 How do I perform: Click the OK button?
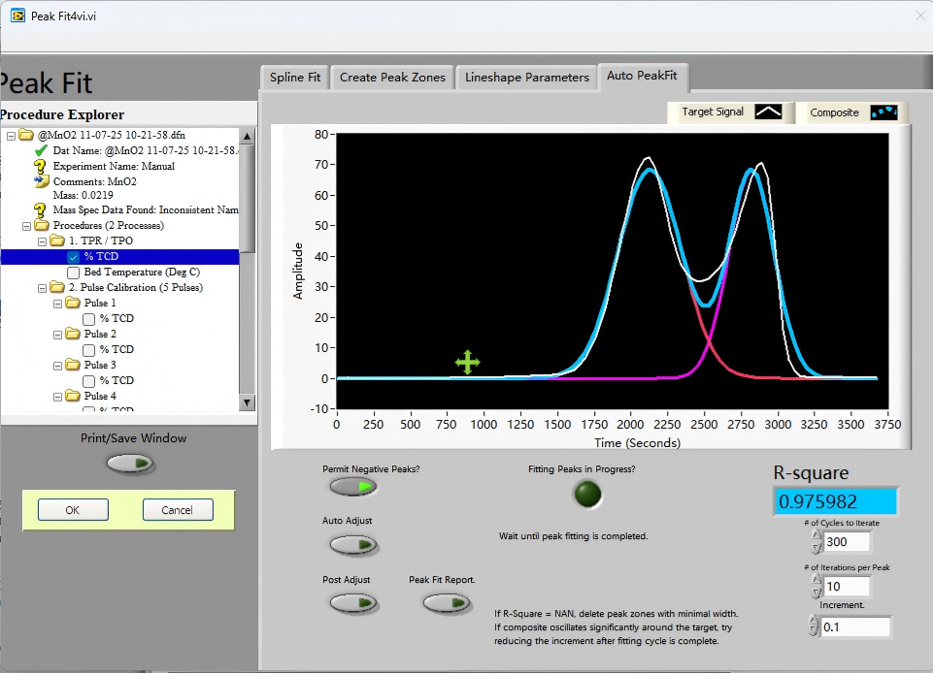pos(73,509)
